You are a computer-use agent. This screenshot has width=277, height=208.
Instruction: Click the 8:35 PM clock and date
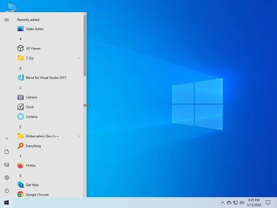pos(254,203)
